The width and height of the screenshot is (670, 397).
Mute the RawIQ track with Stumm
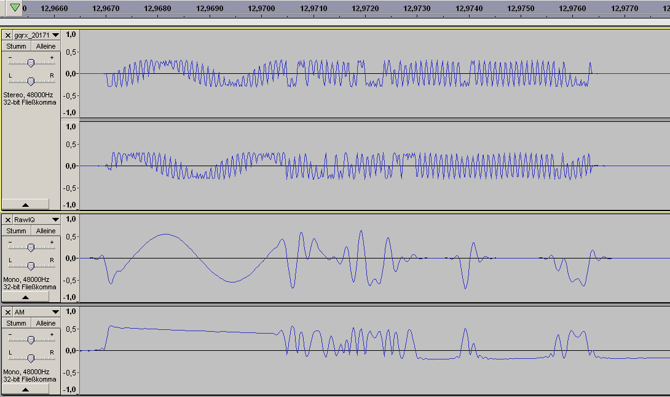pyautogui.click(x=16, y=231)
